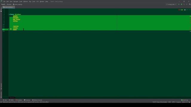Click 'bg_color' in the code
191x107 pixels.
[17, 19]
